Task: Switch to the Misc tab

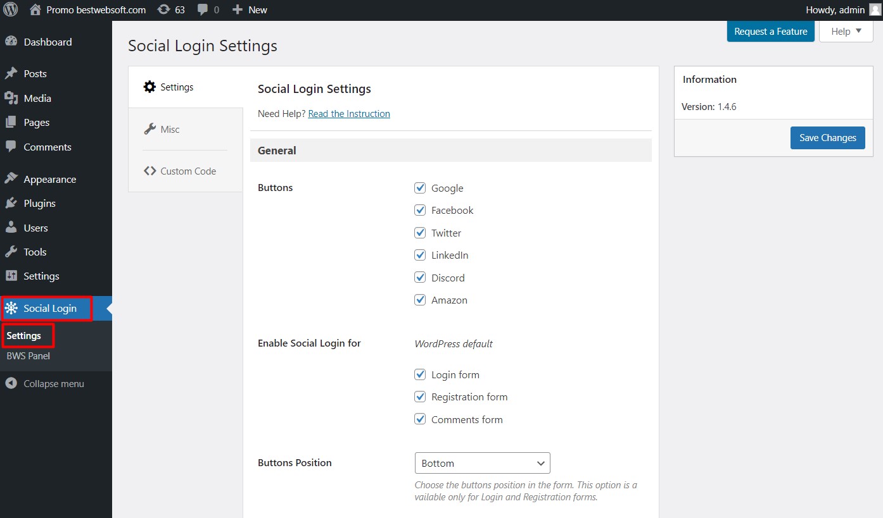Action: [x=185, y=129]
